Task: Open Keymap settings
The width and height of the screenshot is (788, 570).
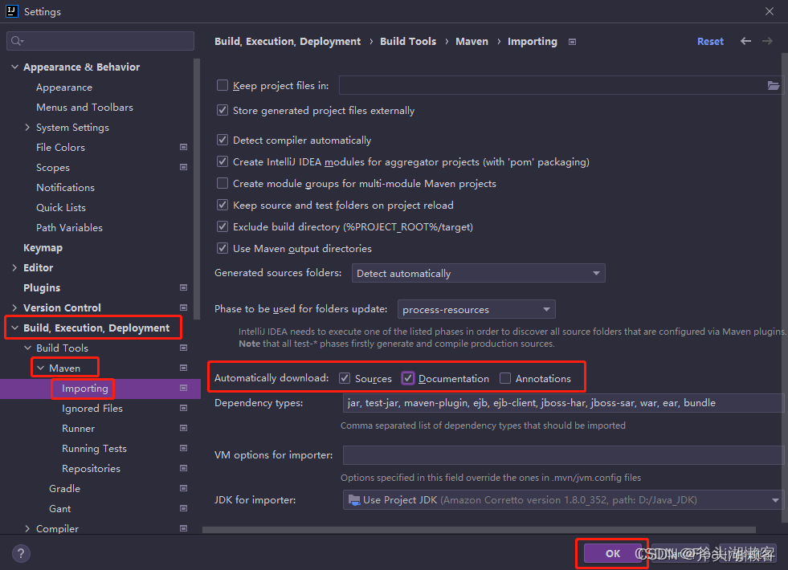Action: (x=43, y=247)
